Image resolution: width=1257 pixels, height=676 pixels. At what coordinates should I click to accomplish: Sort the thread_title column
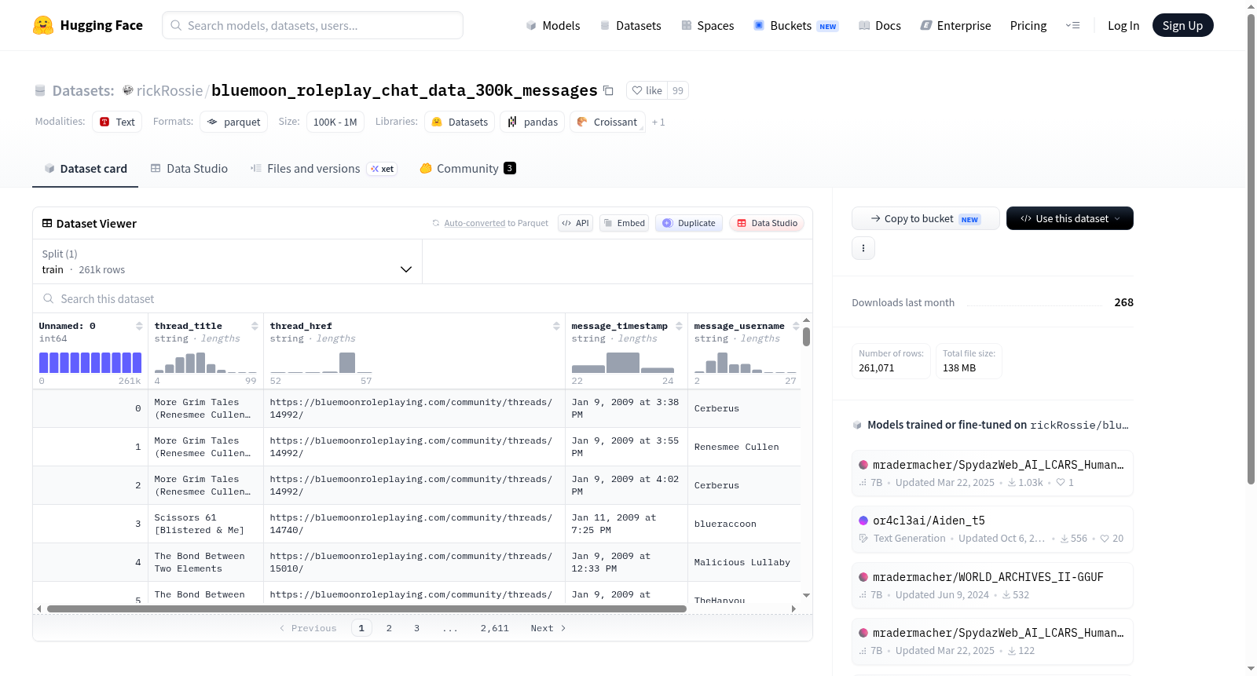click(x=255, y=326)
